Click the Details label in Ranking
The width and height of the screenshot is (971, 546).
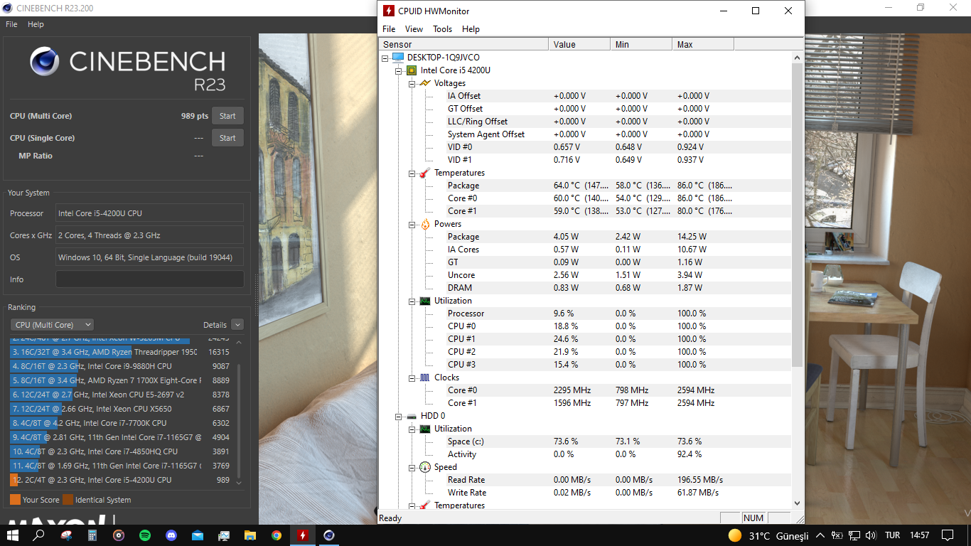(x=215, y=325)
